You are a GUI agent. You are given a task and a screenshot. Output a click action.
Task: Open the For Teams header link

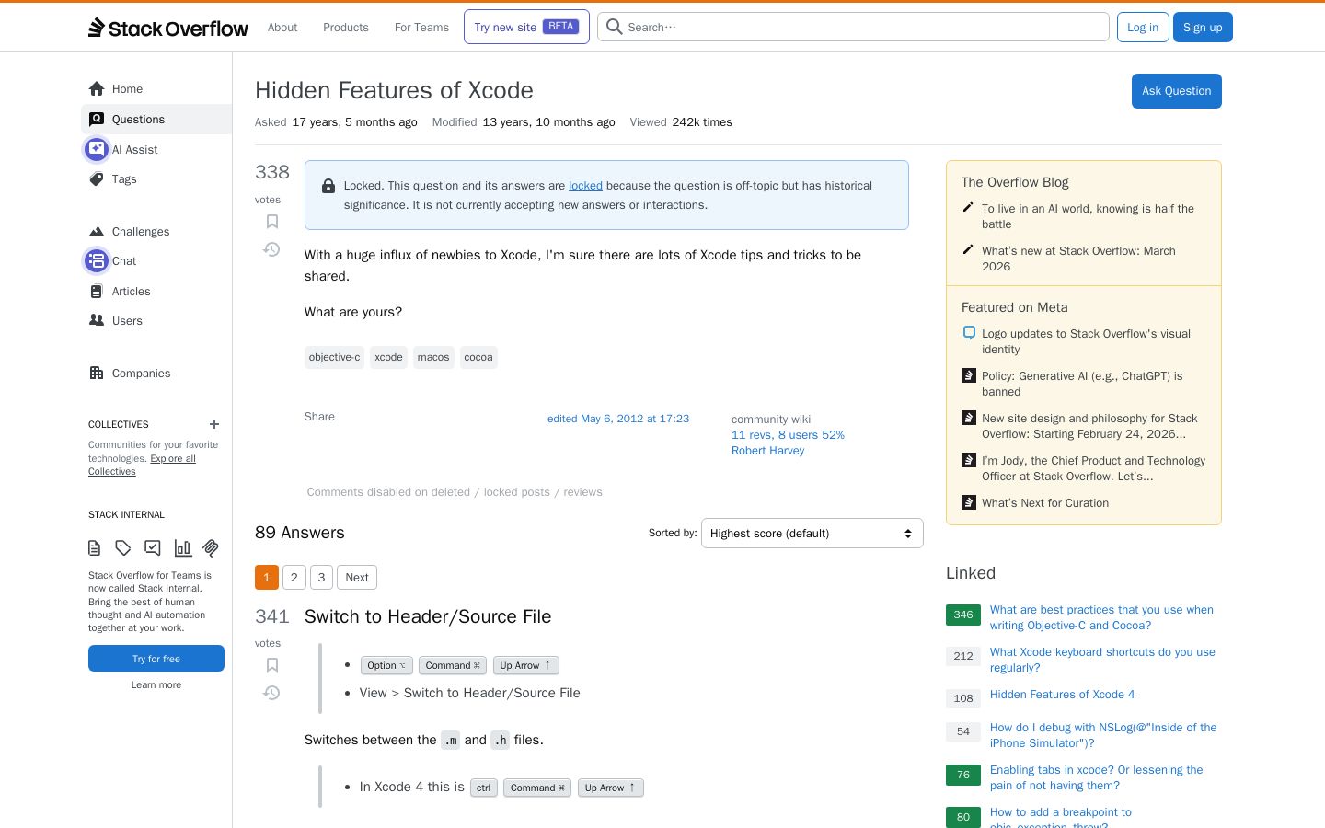421,28
